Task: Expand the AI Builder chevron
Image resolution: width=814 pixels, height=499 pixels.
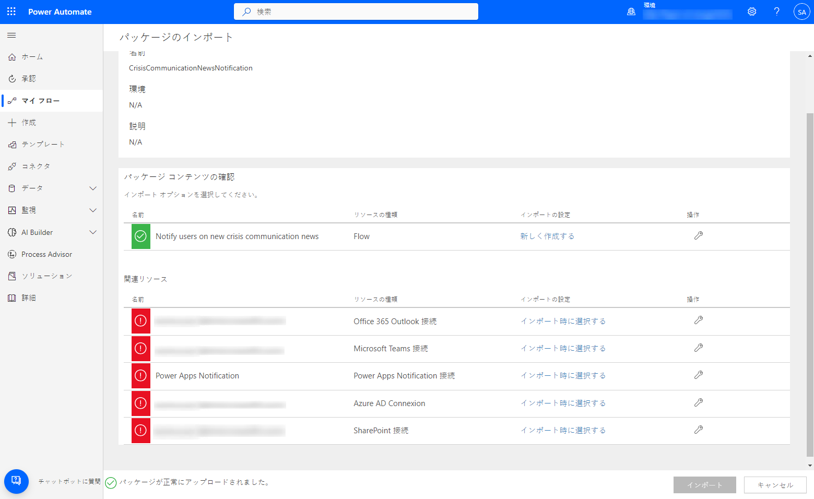Action: [x=93, y=232]
